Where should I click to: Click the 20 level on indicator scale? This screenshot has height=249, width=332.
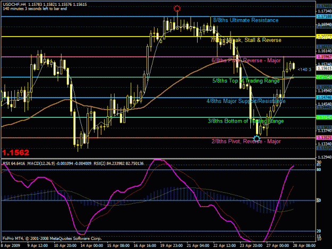(x=319, y=231)
